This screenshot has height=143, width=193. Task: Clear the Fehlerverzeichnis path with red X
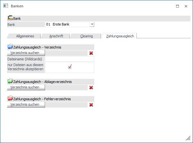pyautogui.click(x=91, y=105)
